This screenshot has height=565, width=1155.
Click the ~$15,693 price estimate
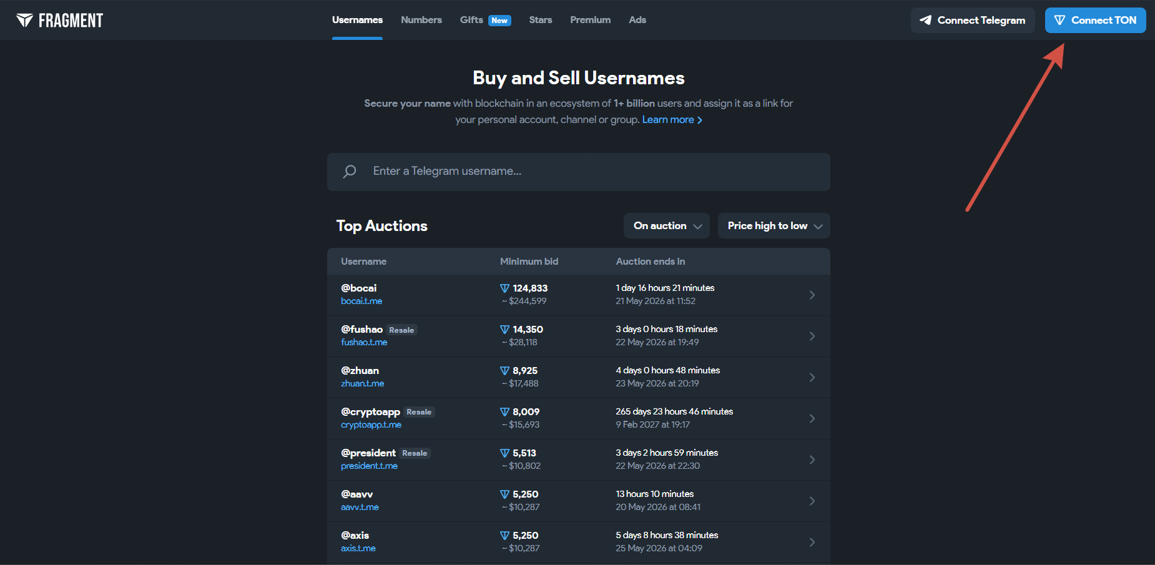521,425
